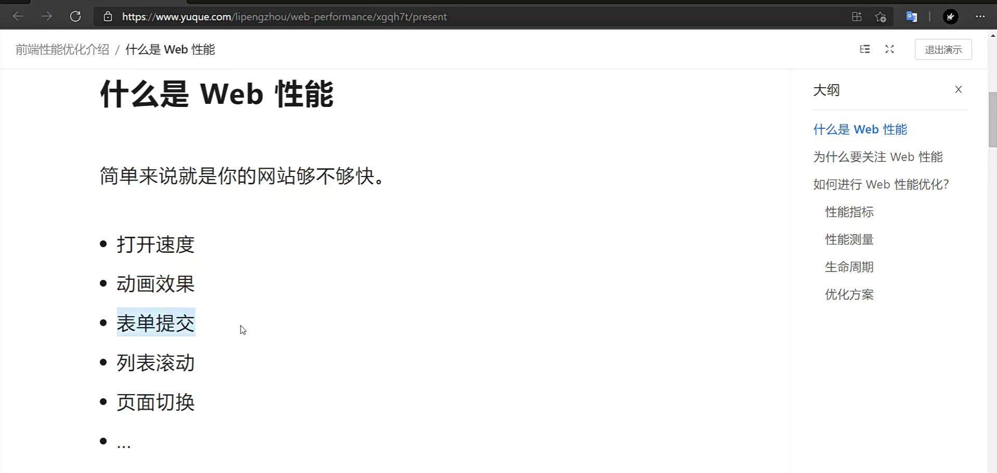Click the browser forward arrow
Screen dimensions: 997x473
47,17
